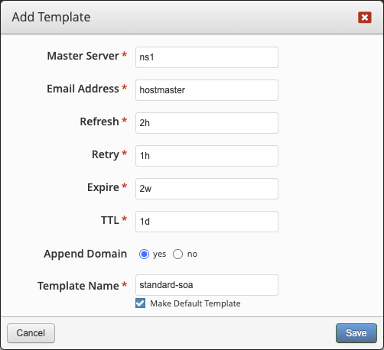The height and width of the screenshot is (350, 384).
Task: Click the Retry label
Action: pyautogui.click(x=106, y=154)
